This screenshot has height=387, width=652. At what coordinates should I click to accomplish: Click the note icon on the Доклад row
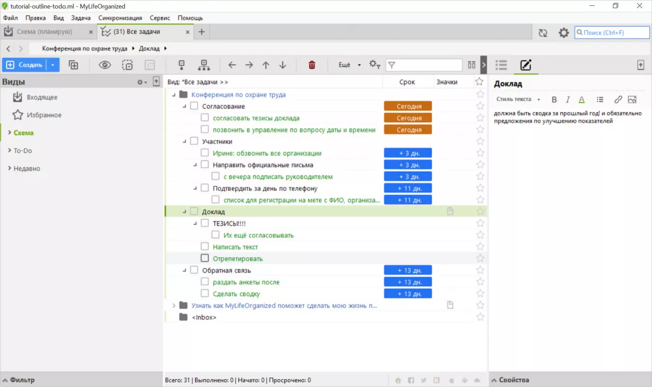450,212
